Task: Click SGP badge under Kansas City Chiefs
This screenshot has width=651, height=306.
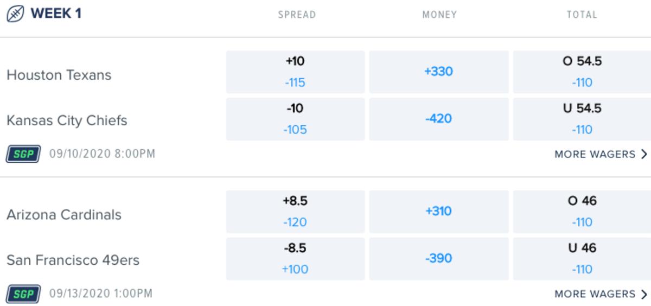Action: 23,154
